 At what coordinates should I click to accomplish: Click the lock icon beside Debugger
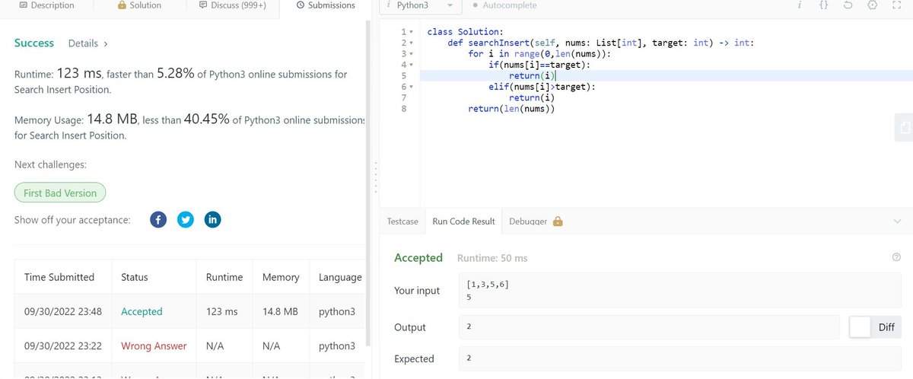pyautogui.click(x=558, y=221)
